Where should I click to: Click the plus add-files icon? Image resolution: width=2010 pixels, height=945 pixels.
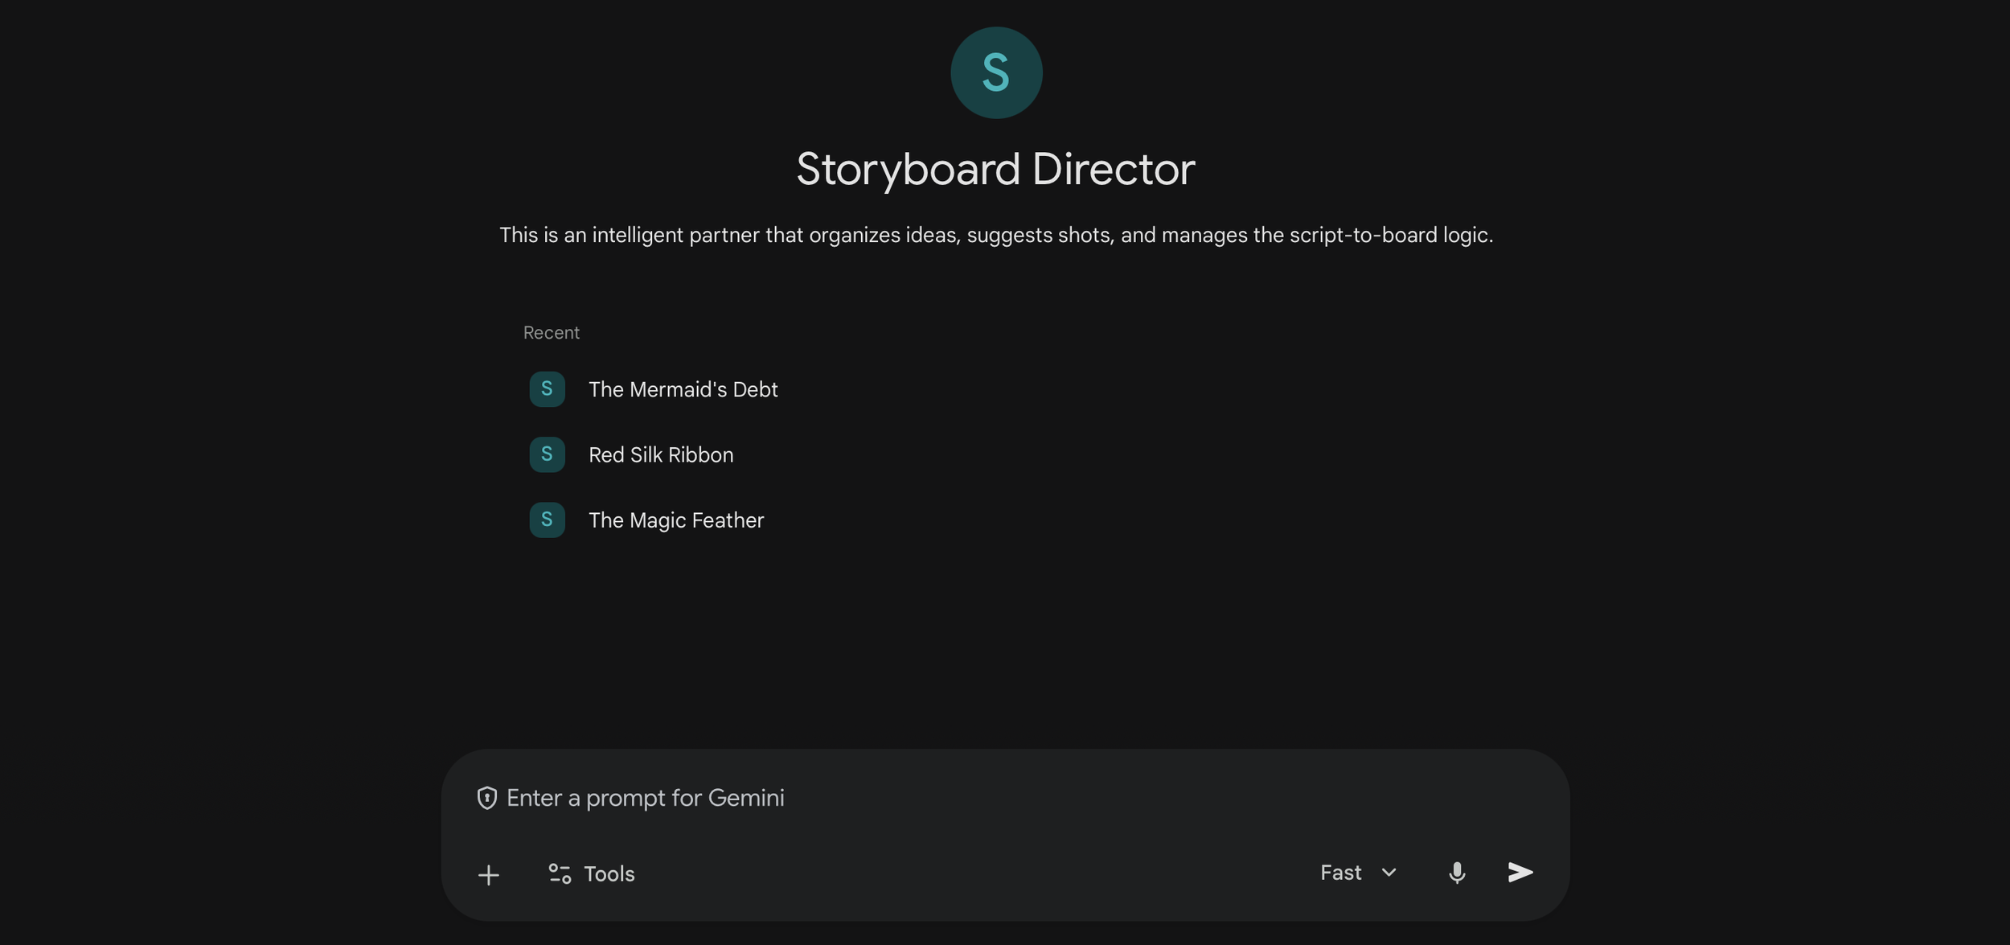488,874
